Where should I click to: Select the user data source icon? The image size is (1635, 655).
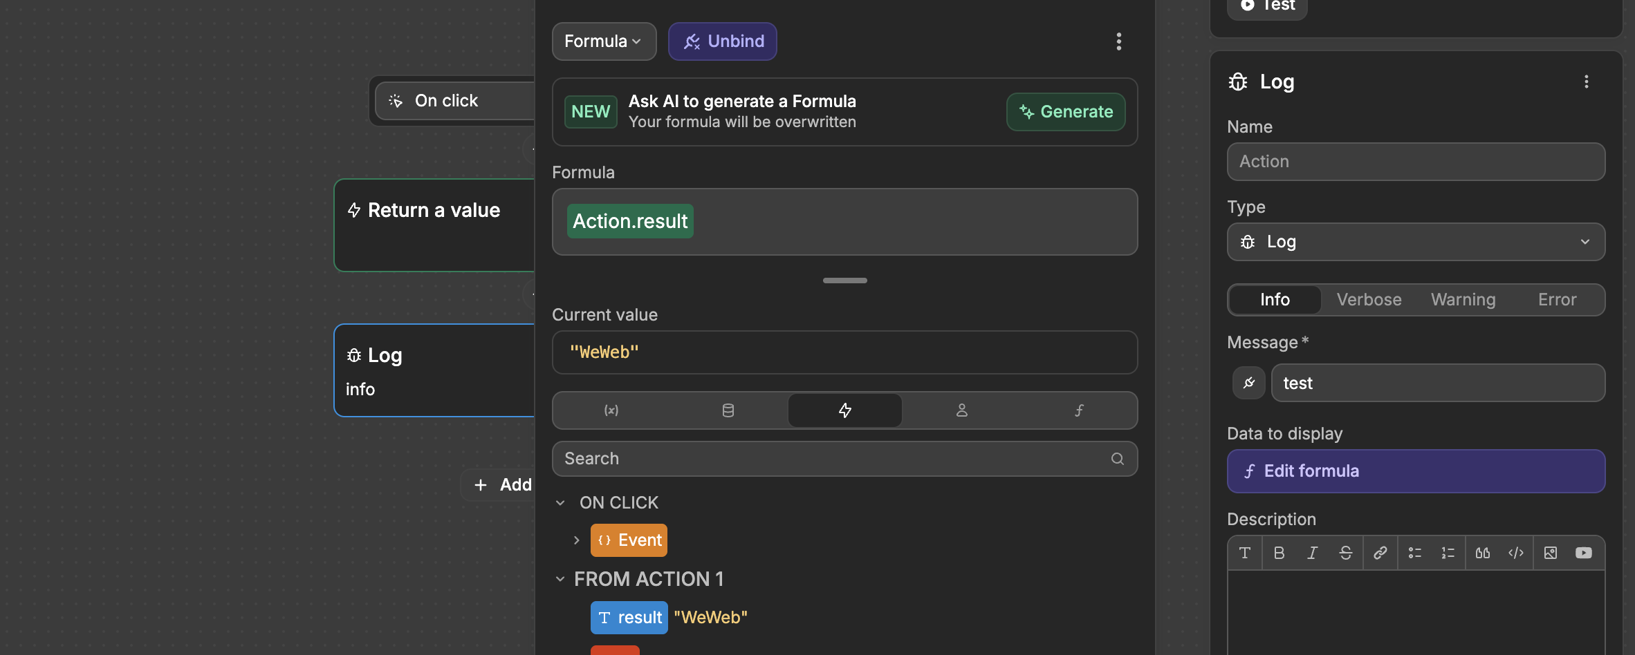tap(961, 410)
